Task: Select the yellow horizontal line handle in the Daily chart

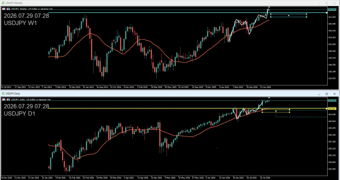Action: click(327, 109)
